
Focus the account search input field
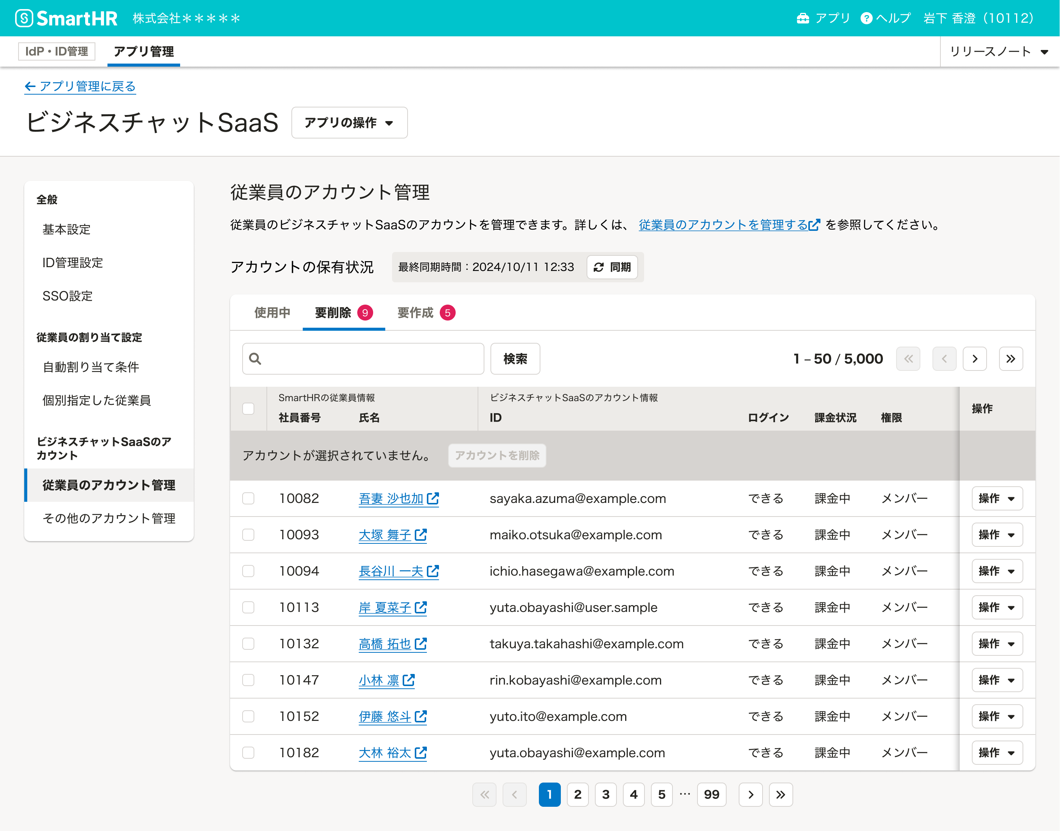pyautogui.click(x=363, y=359)
